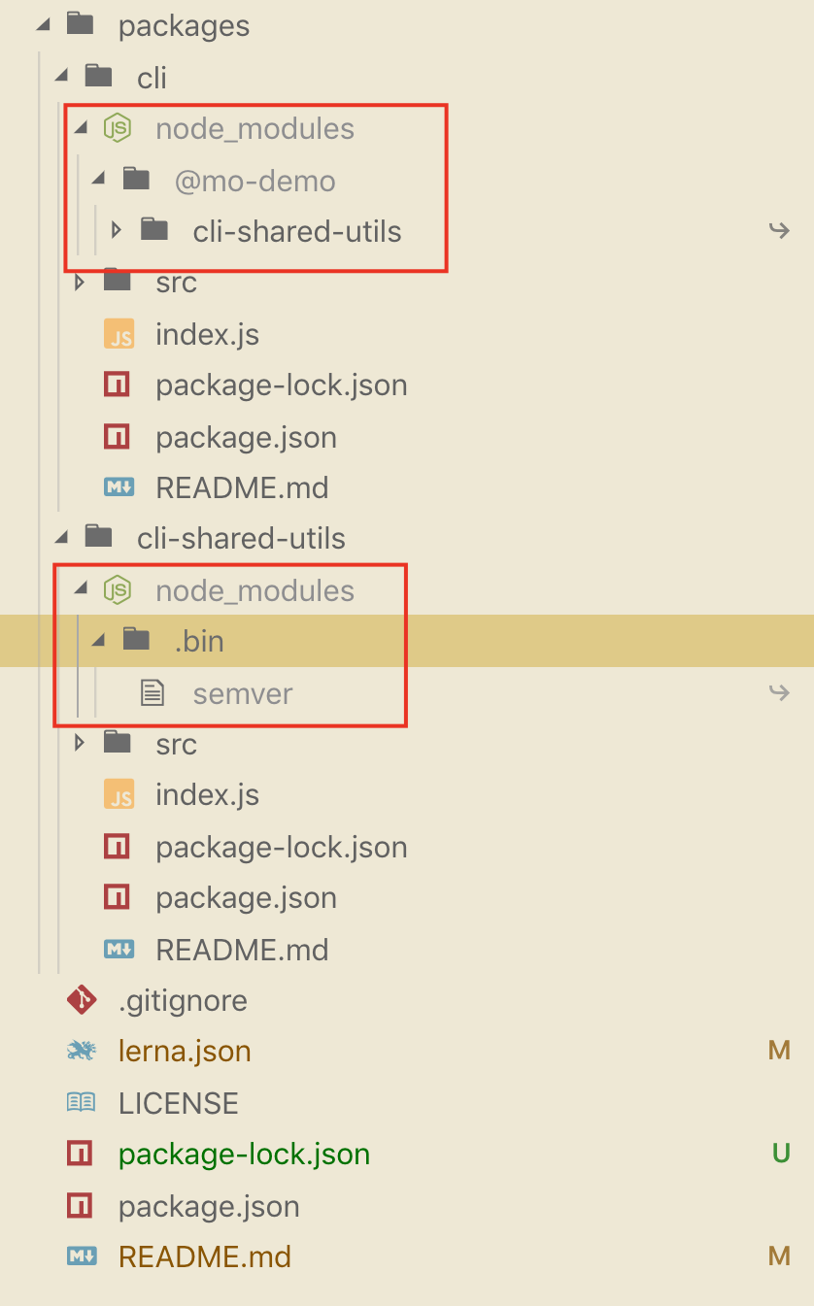Select the untracked root package-lock.json
Screen dimensions: 814x1306
point(244,1155)
